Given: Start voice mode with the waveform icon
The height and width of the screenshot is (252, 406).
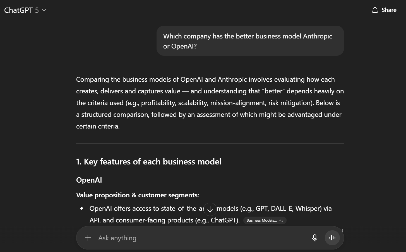Looking at the screenshot, I should [x=332, y=238].
